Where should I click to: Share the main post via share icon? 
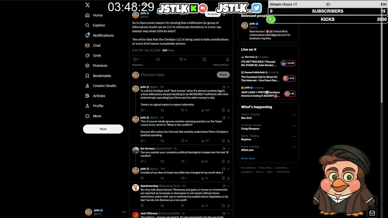228,59
